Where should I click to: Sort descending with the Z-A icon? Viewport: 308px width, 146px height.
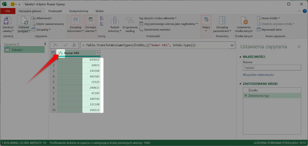coord(102,24)
